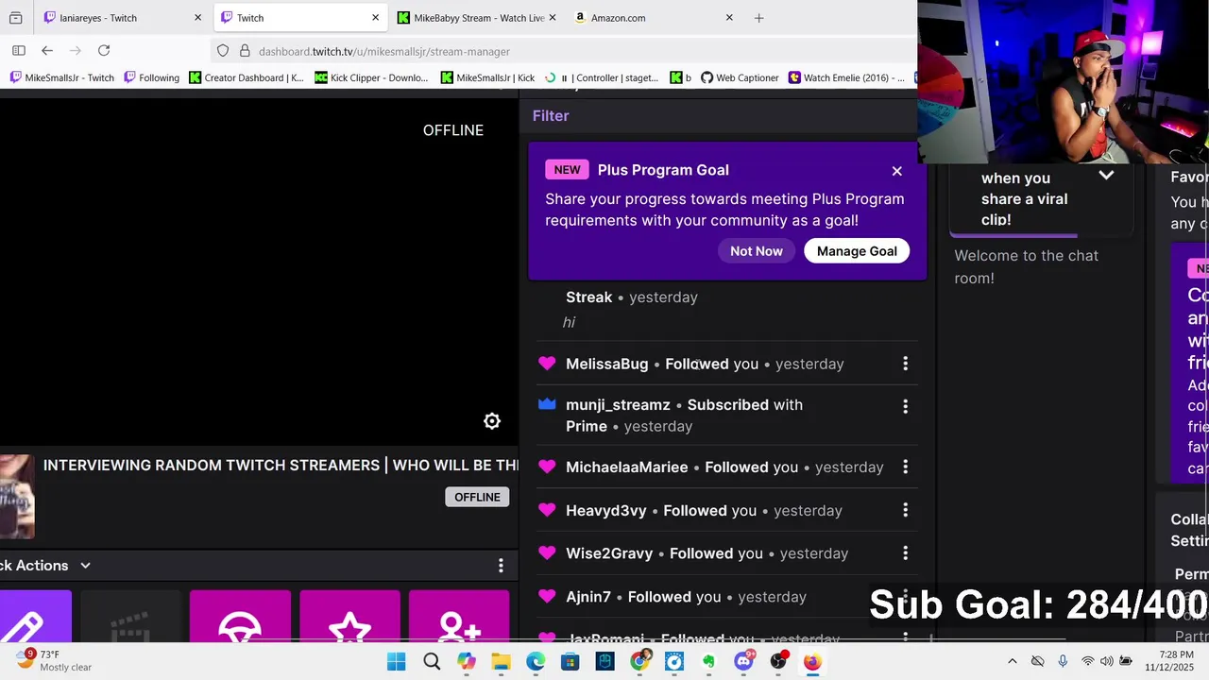Click the Edit Stream Info pencil quick action

tap(35, 616)
